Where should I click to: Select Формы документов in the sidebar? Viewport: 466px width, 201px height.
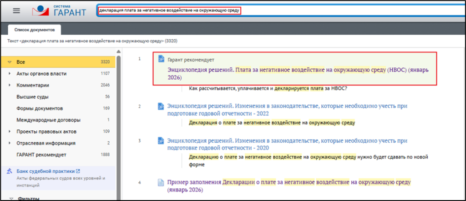pyautogui.click(x=39, y=108)
